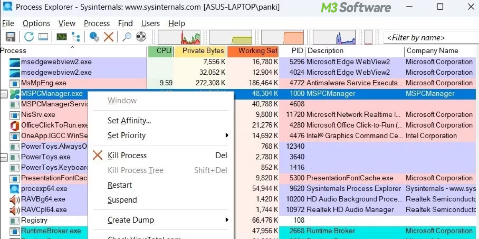Click the PowerToys.Keyboard process icon
This screenshot has width=479, height=239.
tap(15, 167)
